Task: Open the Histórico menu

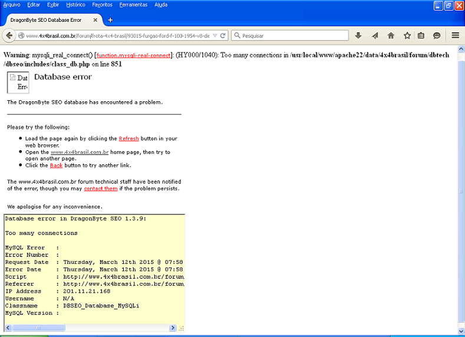Action: pyautogui.click(x=75, y=5)
